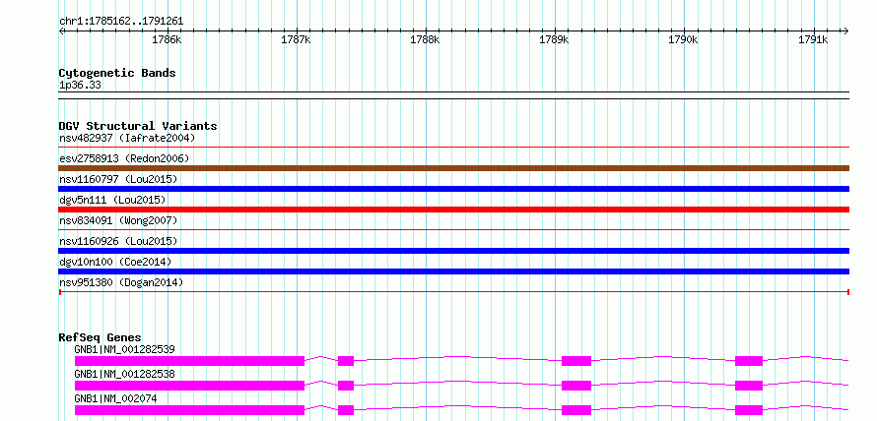Image resolution: width=877 pixels, height=421 pixels.
Task: Click the thin red line of nsv834091
Action: 454,229
